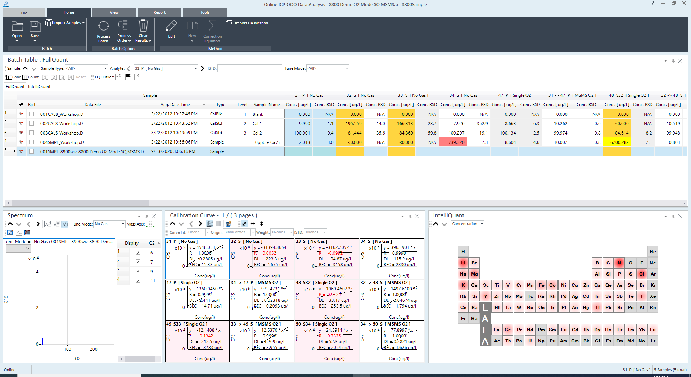Open the Sample Type dropdown
This screenshot has height=377, width=691.
click(86, 68)
